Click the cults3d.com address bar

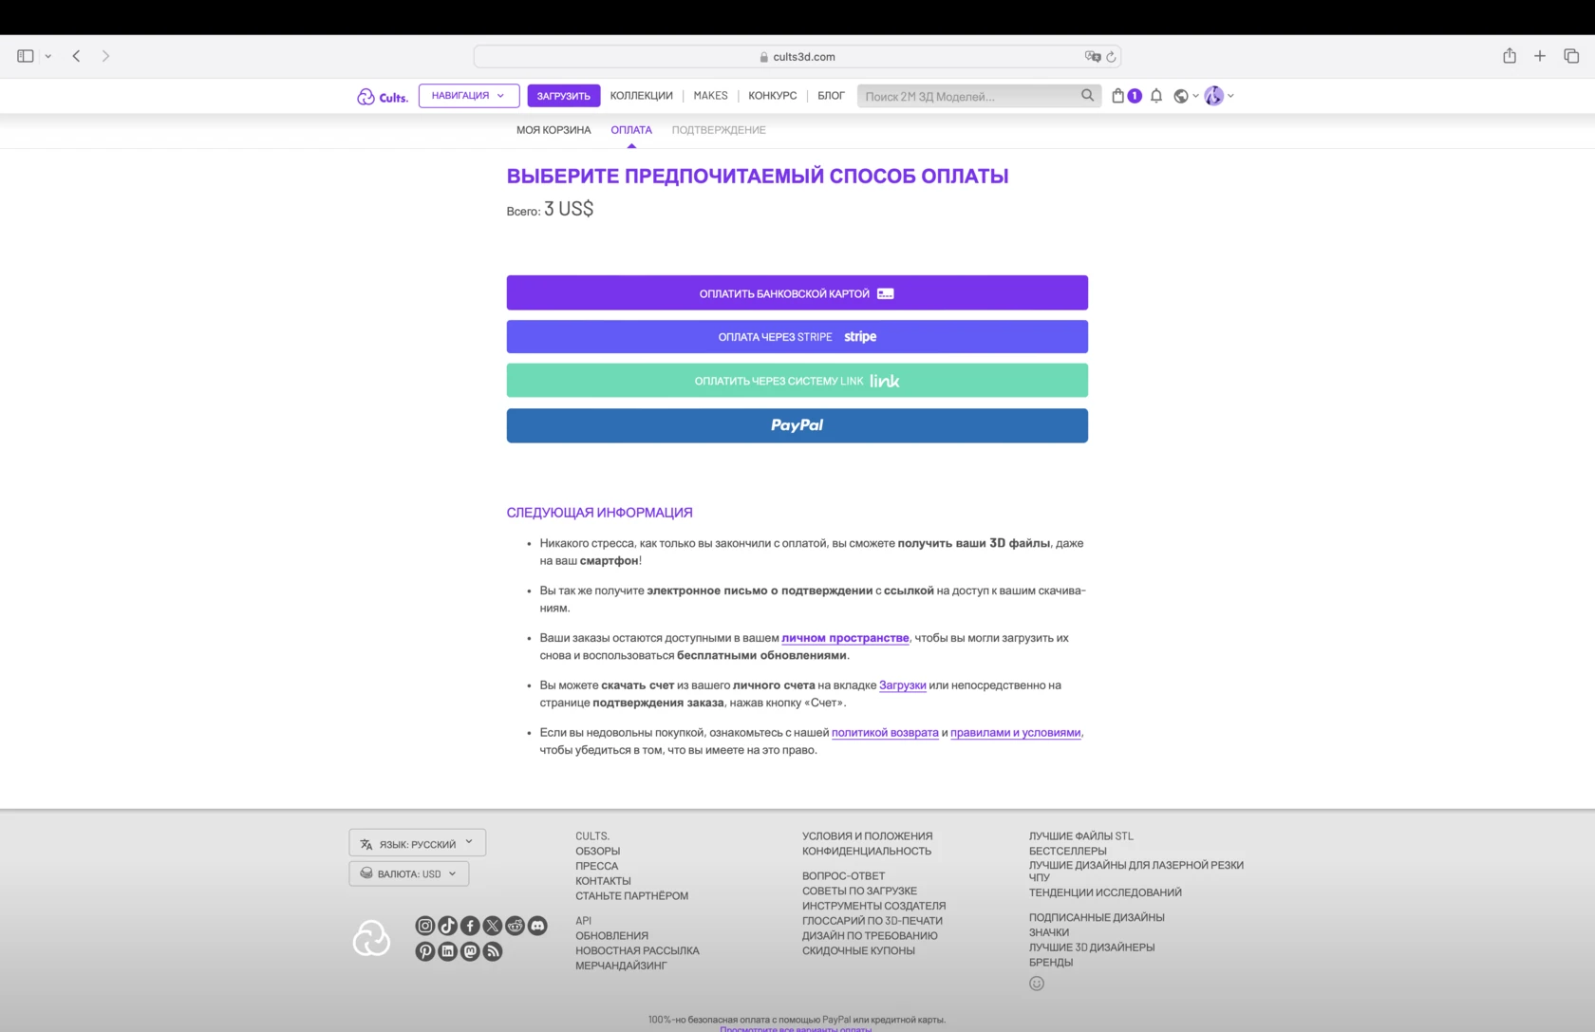pos(797,57)
